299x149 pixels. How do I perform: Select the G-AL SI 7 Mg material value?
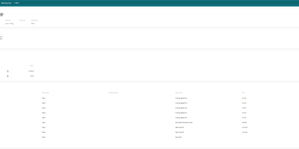point(9,24)
